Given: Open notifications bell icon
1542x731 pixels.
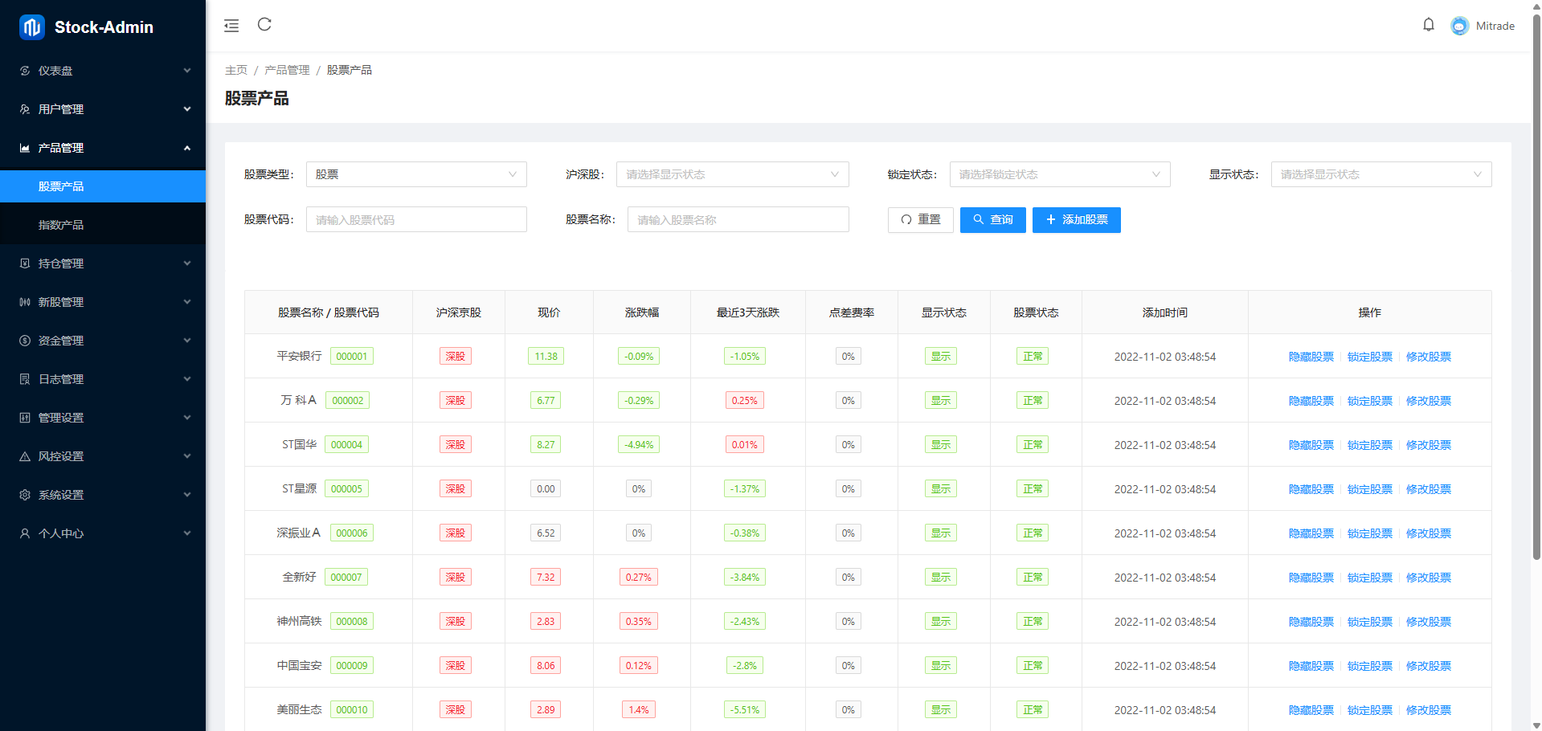Looking at the screenshot, I should click(x=1428, y=25).
